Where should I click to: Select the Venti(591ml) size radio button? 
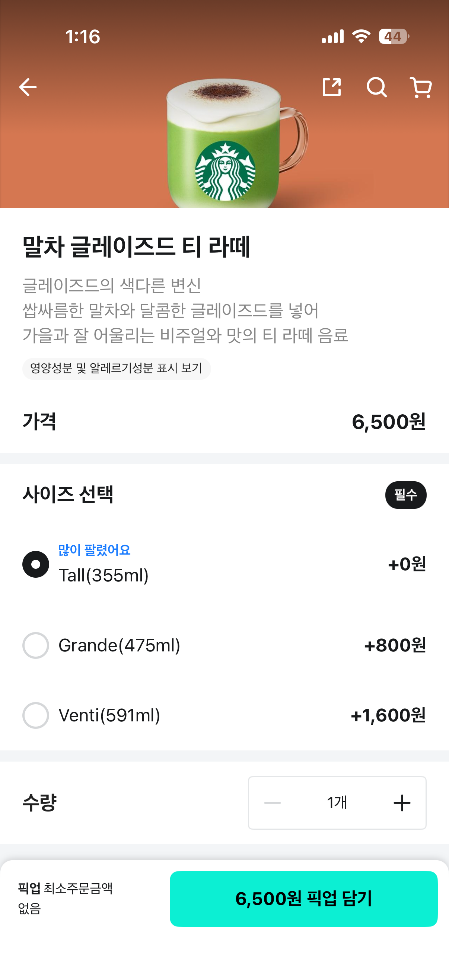pyautogui.click(x=36, y=715)
